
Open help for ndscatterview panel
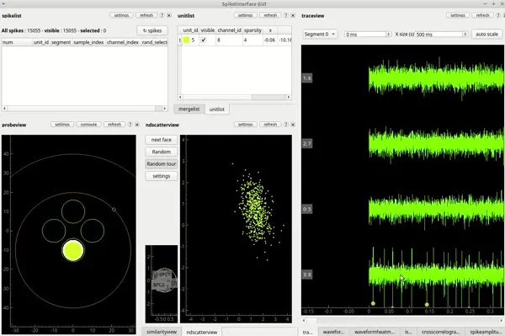(x=285, y=125)
